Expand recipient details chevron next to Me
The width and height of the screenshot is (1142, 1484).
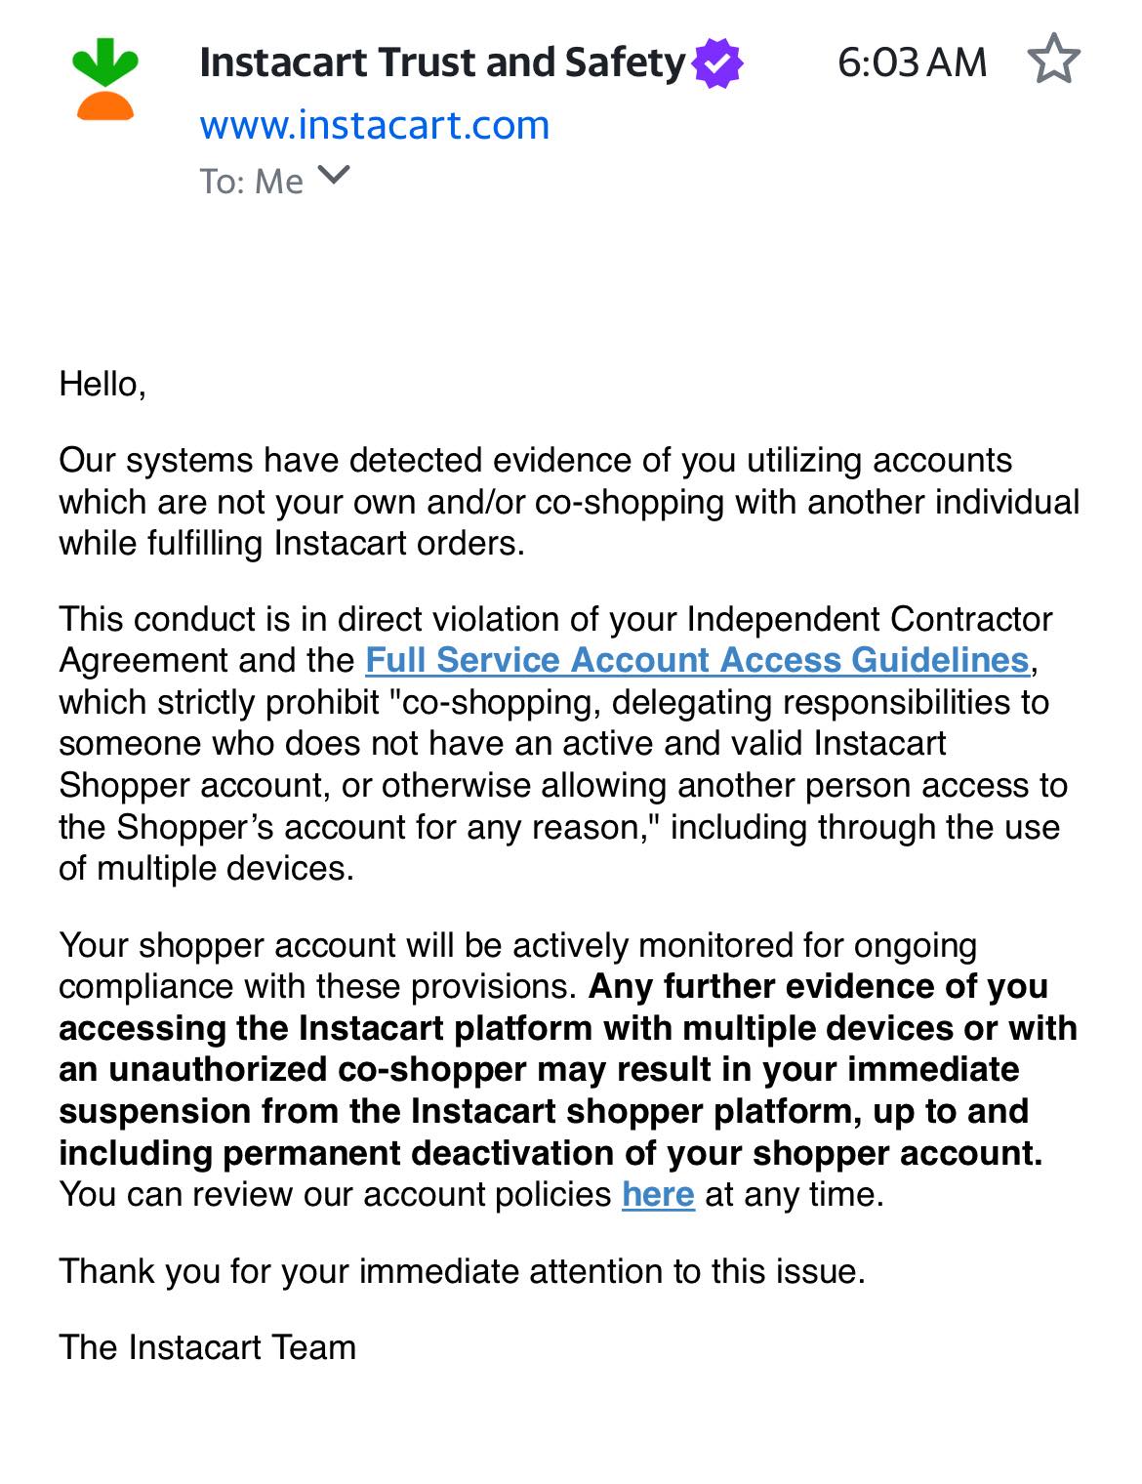pos(334,176)
